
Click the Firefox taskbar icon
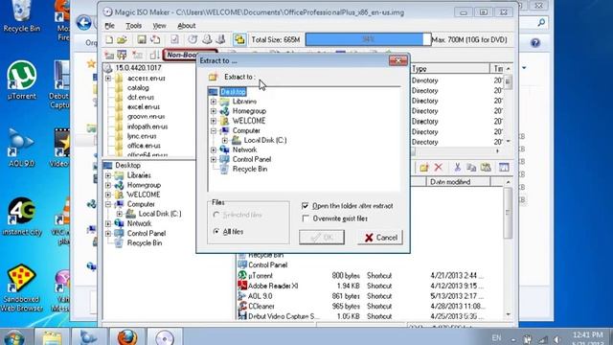[x=127, y=337]
